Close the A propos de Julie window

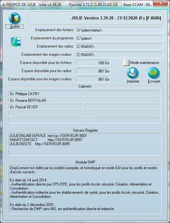click(x=161, y=3)
